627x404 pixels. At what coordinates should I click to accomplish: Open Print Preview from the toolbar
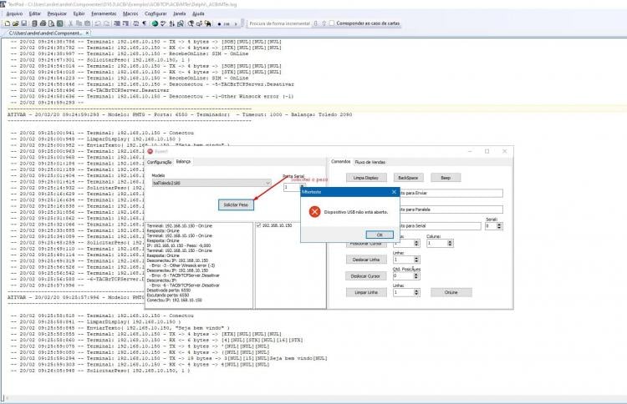click(x=51, y=23)
